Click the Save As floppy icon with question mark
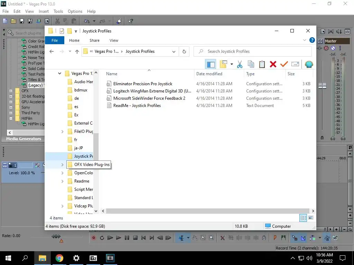 pyautogui.click(x=30, y=21)
